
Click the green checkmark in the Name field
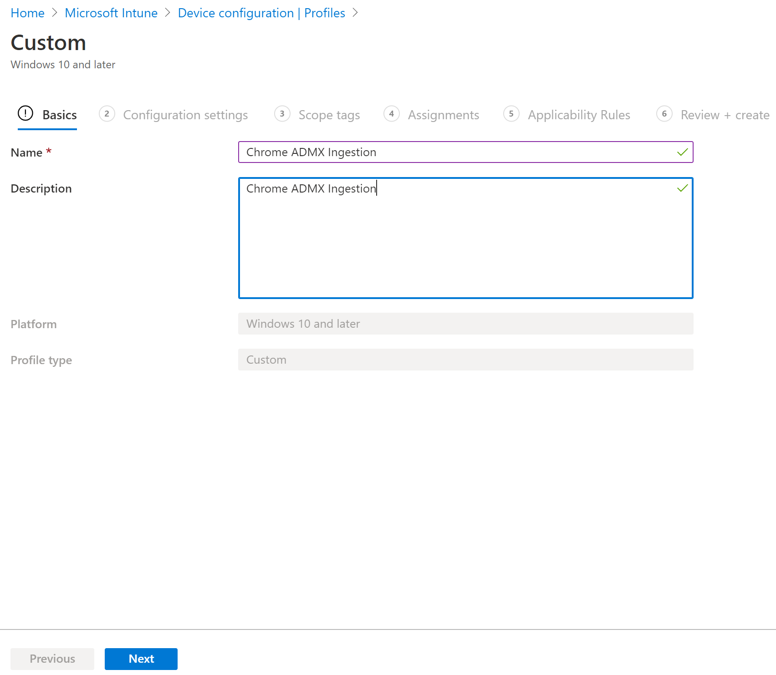click(x=682, y=152)
